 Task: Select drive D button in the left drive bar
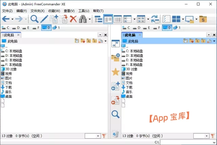click(16, 28)
